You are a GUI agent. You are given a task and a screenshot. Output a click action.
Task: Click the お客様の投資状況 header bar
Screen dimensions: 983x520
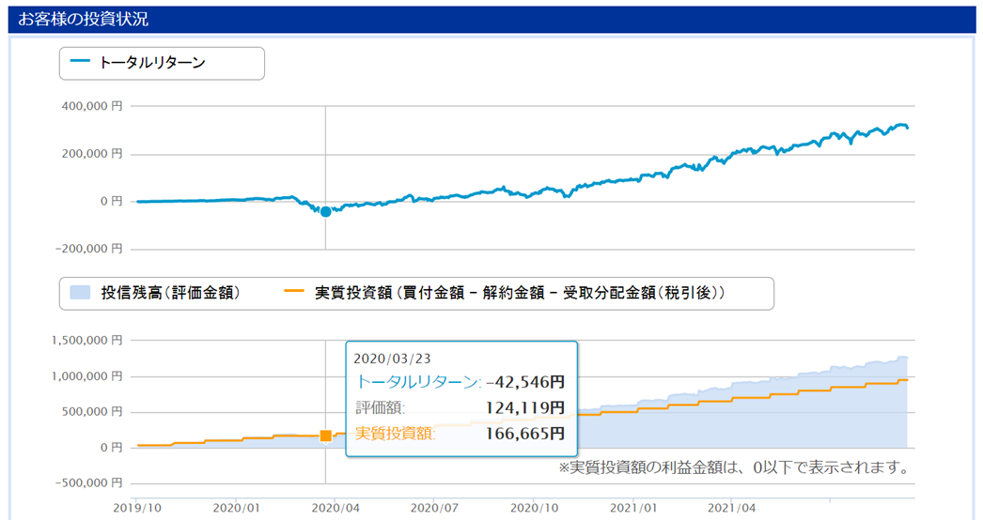(x=491, y=19)
